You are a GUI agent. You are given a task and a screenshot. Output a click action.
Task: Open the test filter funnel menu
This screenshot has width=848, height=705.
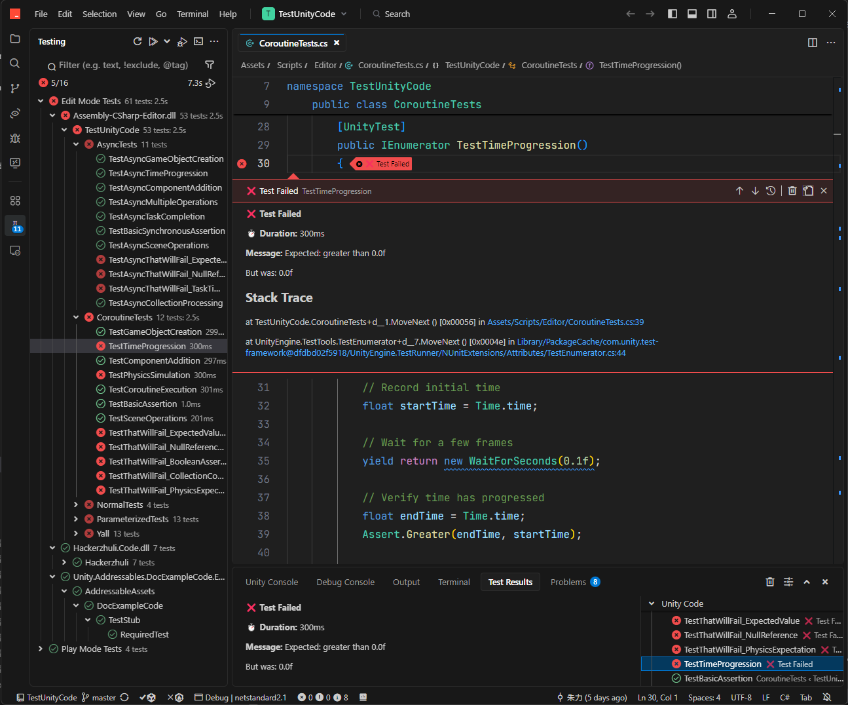click(210, 65)
